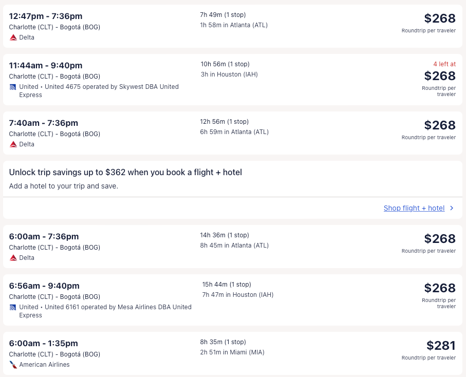Click the Unlock trip savings up to $362 heading

point(125,173)
